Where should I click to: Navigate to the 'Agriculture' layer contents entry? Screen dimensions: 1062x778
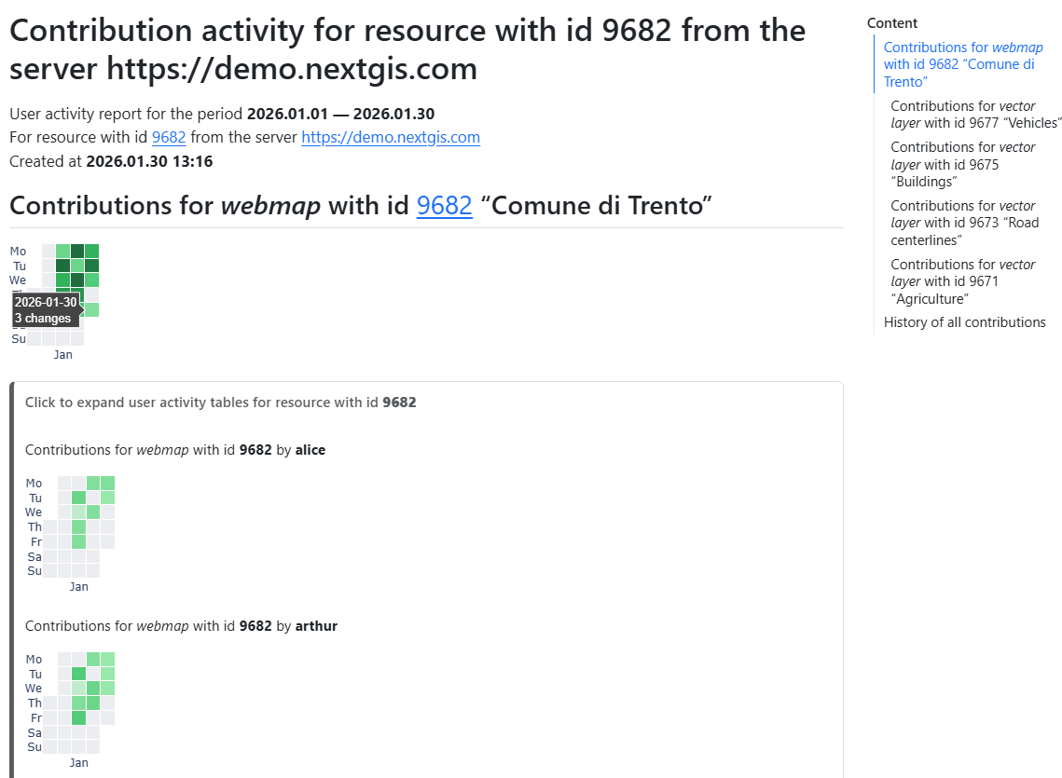point(962,281)
